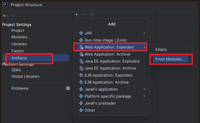The image size is (200, 123).
Task: Open Project settings page
Action: click(18, 31)
